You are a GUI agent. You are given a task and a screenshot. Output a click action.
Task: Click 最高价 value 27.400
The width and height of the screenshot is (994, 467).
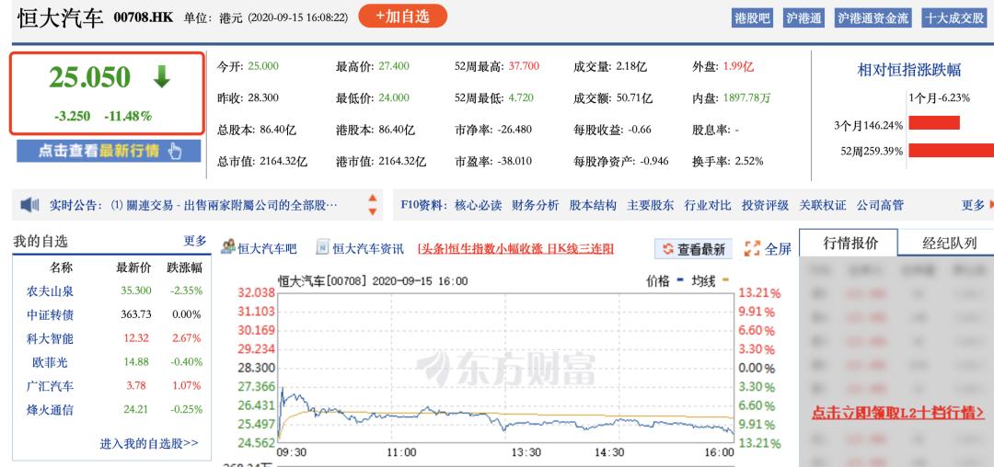pos(394,66)
